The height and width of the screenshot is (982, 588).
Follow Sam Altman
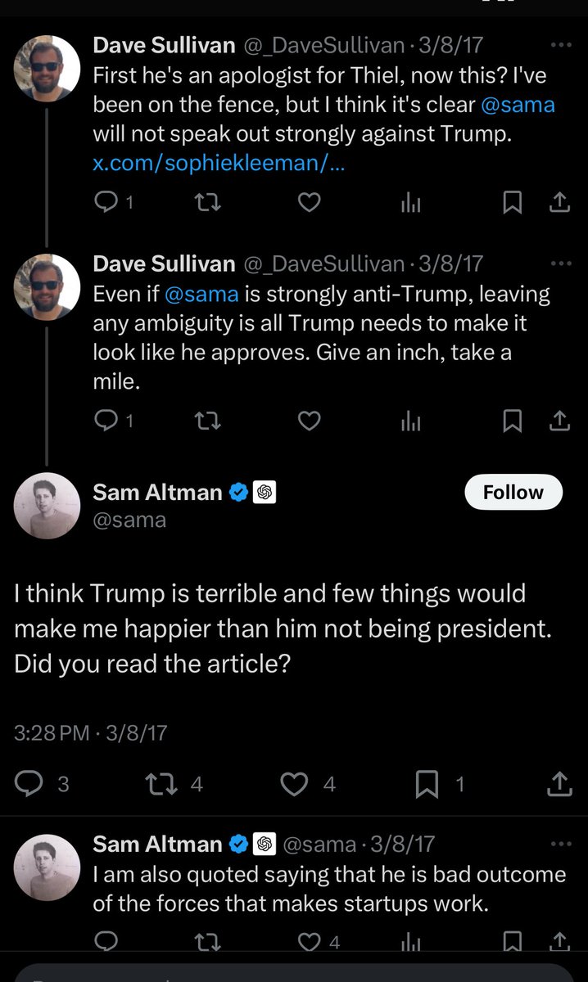click(x=513, y=492)
